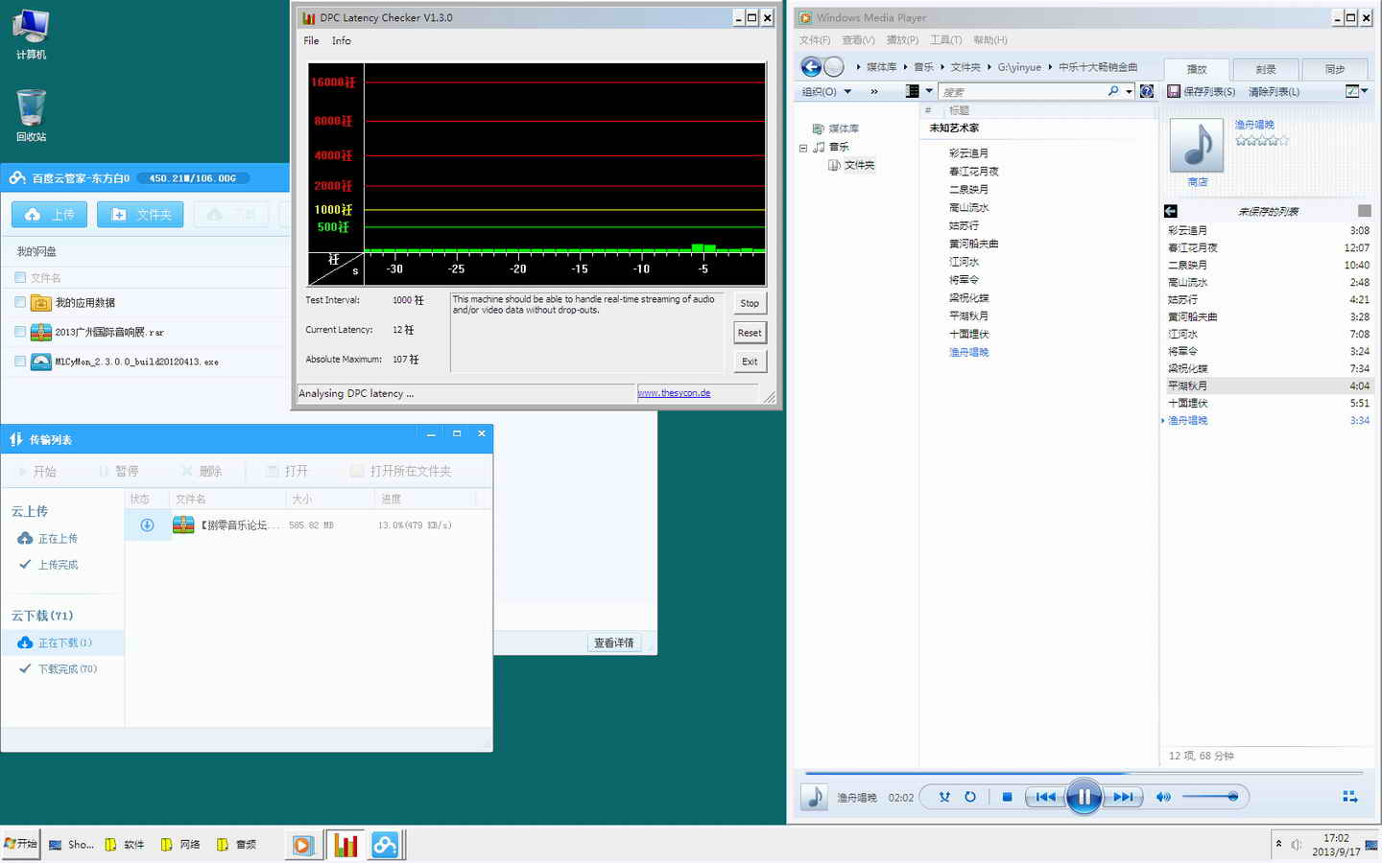Screen dimensions: 1382x863
Task: Click 清除列表(L) button
Action: [x=1274, y=92]
